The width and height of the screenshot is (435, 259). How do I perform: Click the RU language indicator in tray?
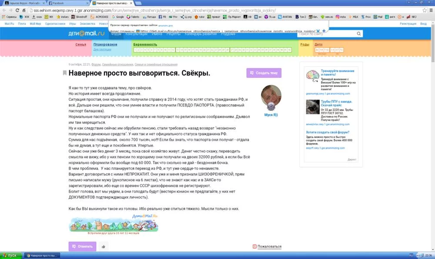411,256
